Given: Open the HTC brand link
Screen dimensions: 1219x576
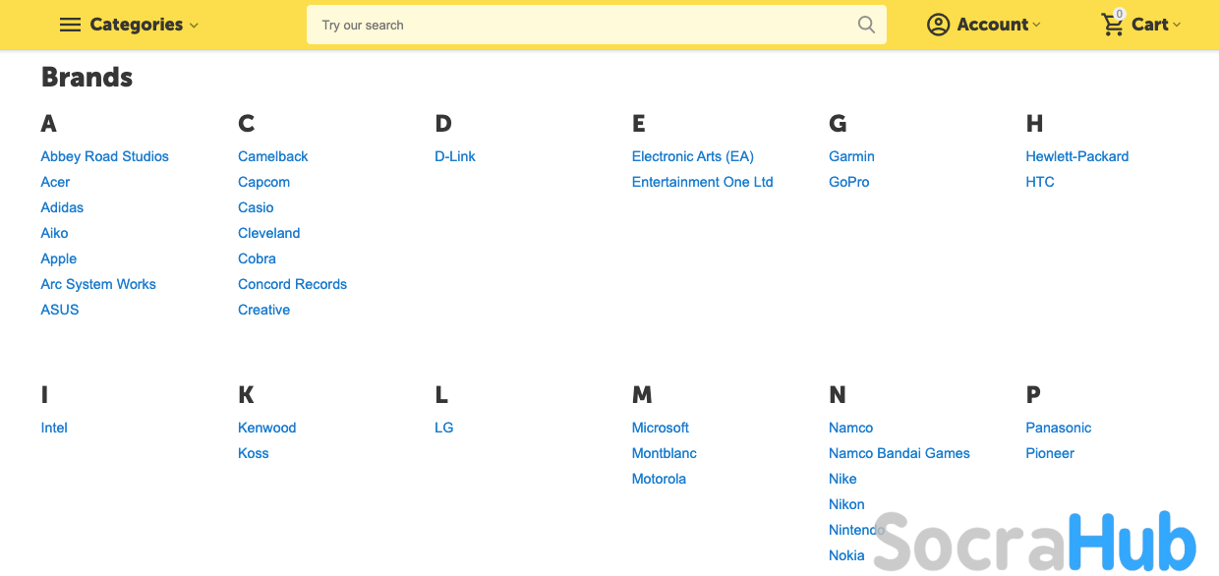Looking at the screenshot, I should [x=1040, y=182].
